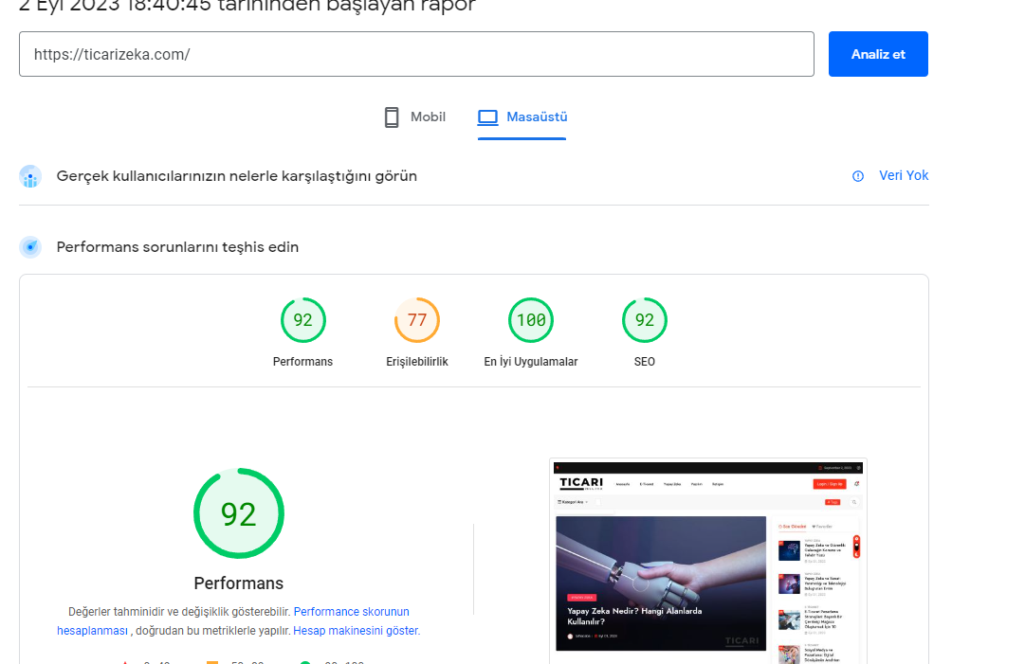The image size is (1025, 664).
Task: Click the Analiz et button
Action: point(878,54)
